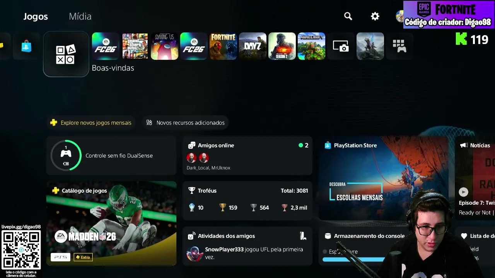Open PlayStation Store bag icon in game row
The image size is (495, 278).
click(26, 46)
